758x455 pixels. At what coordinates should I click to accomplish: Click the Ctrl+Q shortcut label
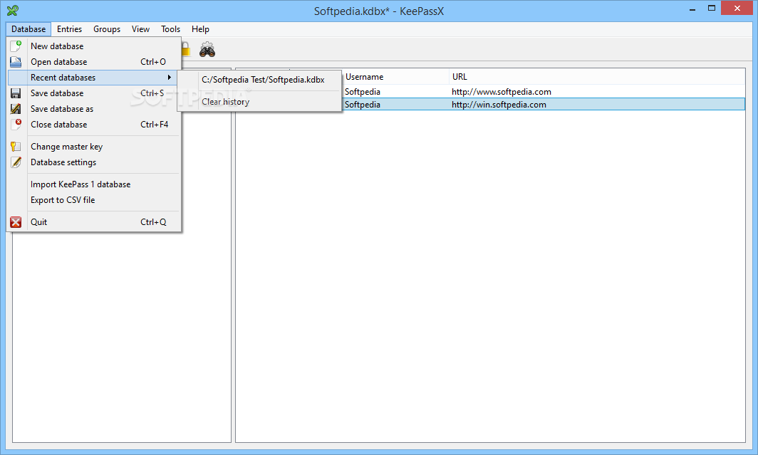[153, 222]
